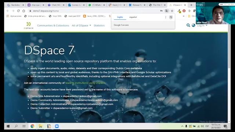The image size is (235, 132).
Task: Open the Vista previa del arc... bookmark
Action: (35, 16)
